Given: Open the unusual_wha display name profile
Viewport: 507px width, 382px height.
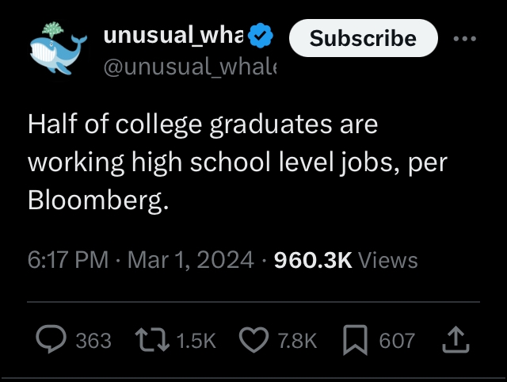Looking at the screenshot, I should click(x=174, y=36).
